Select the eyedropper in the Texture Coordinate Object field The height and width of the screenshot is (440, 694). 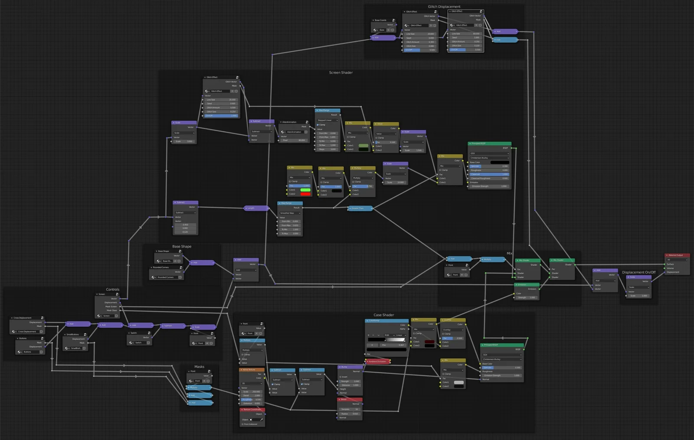coord(262,420)
